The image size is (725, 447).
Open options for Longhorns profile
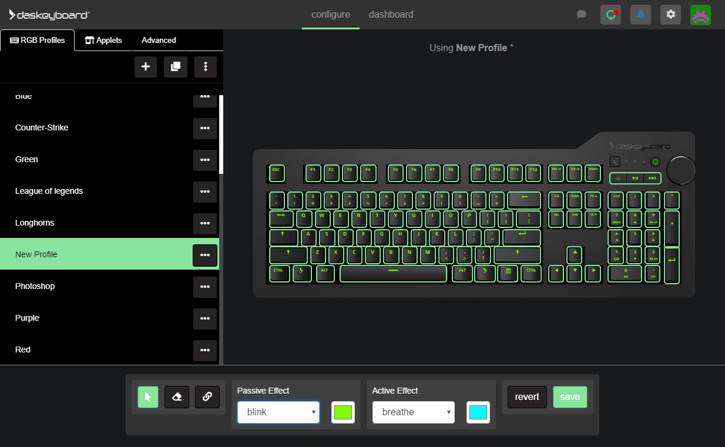(x=205, y=223)
